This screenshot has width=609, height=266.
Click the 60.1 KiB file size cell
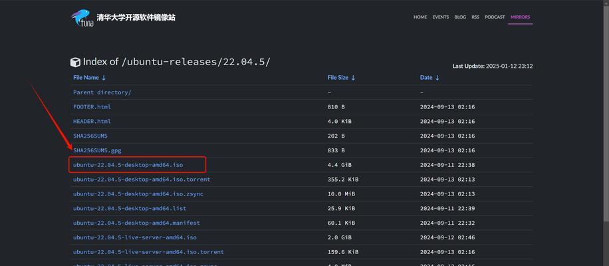point(341,223)
